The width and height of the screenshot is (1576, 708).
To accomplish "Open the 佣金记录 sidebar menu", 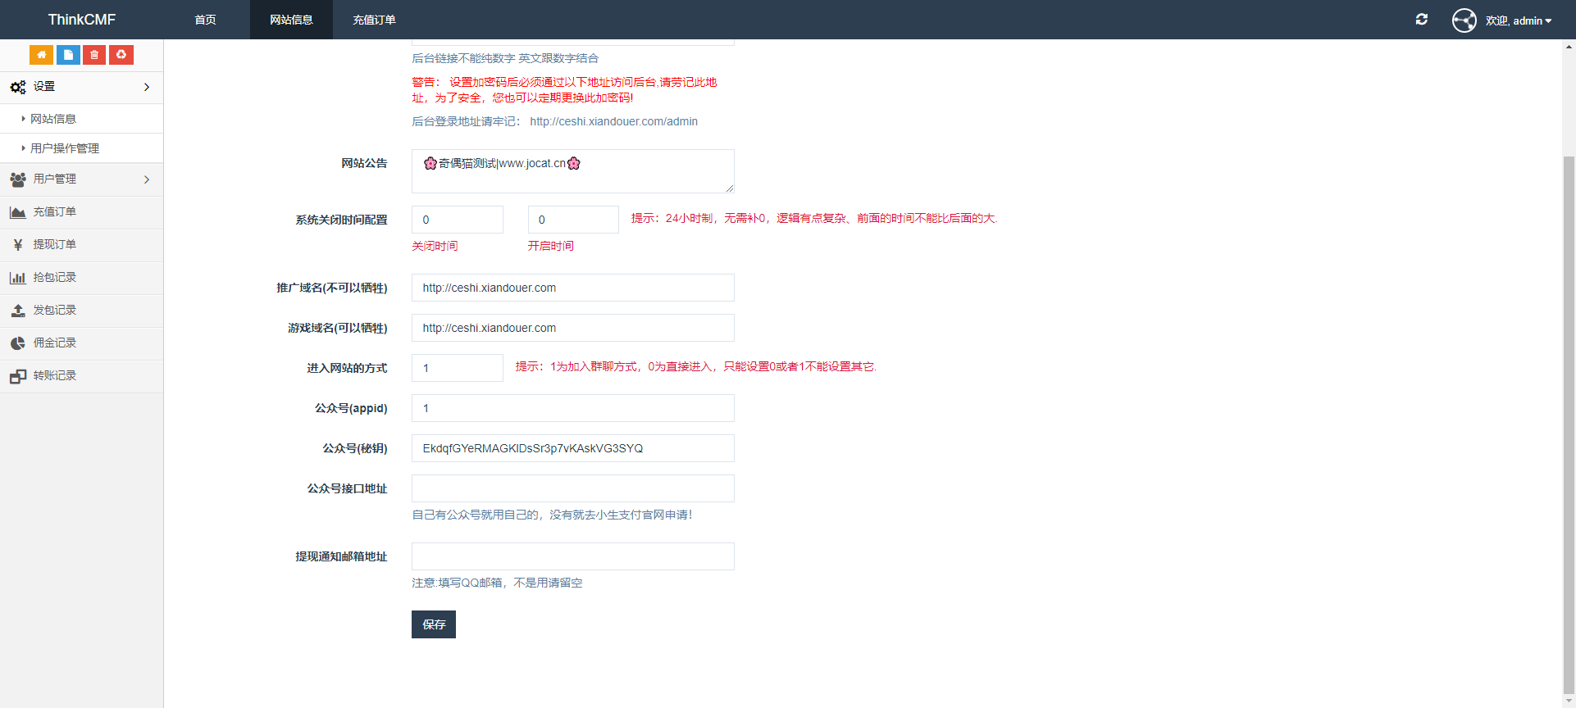I will click(x=81, y=343).
